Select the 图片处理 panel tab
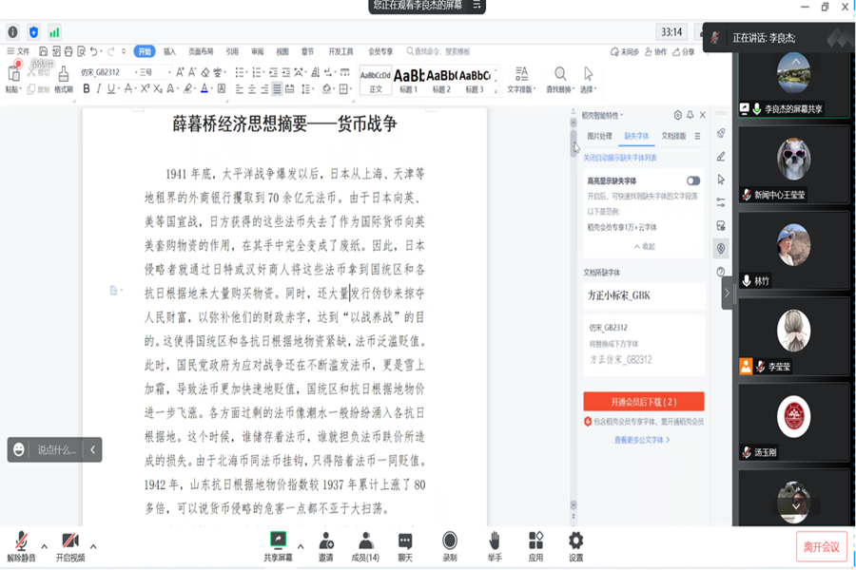The width and height of the screenshot is (856, 570). tap(598, 136)
